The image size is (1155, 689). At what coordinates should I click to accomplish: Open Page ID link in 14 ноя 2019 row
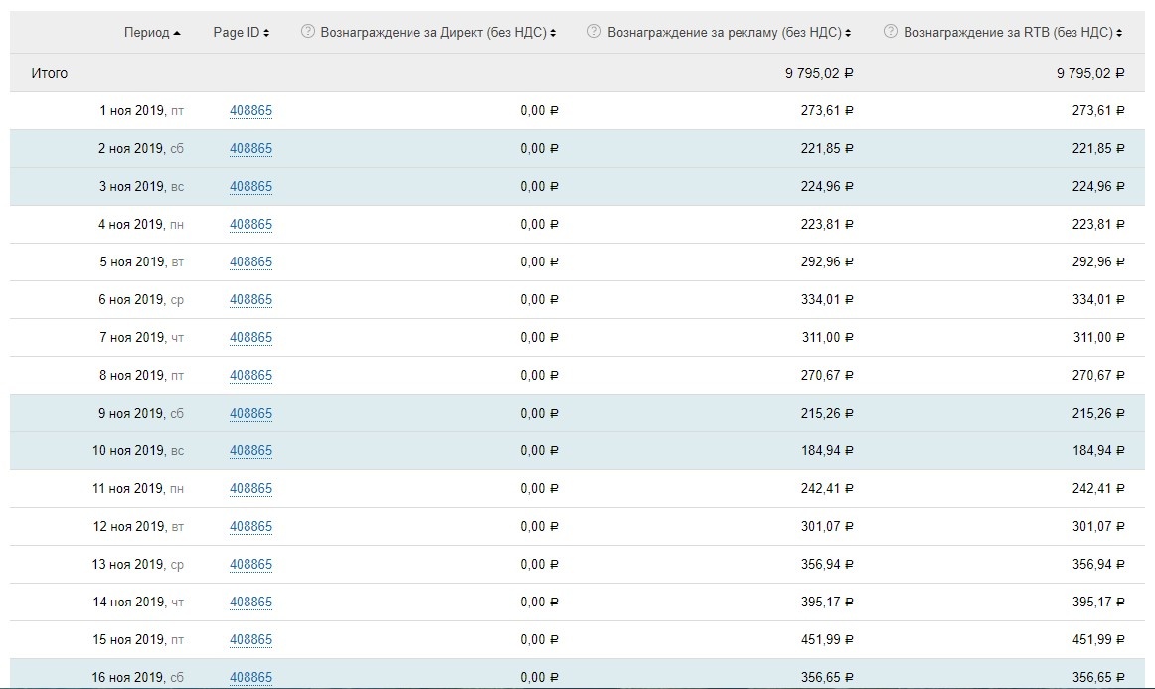(250, 603)
